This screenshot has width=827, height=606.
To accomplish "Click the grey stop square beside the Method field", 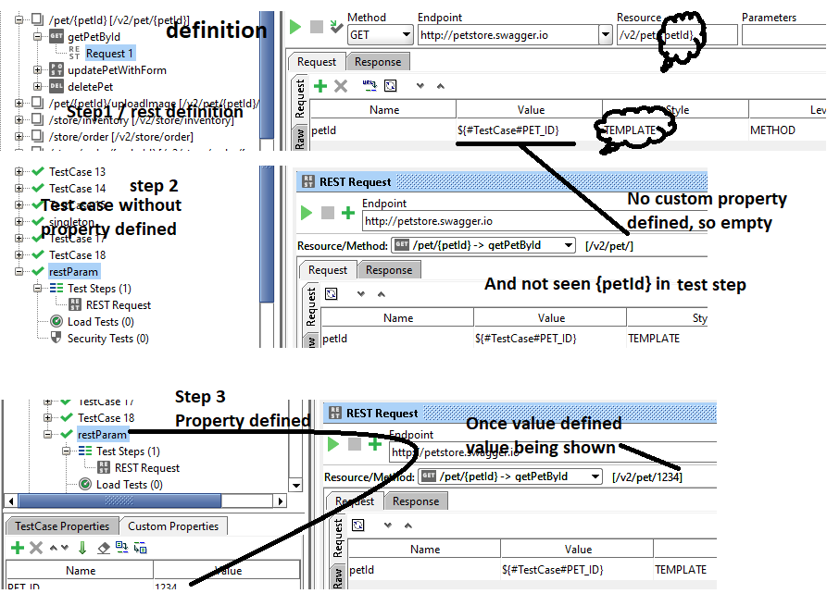I will tap(317, 27).
